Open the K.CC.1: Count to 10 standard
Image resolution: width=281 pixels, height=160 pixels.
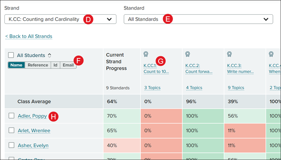tap(156, 69)
